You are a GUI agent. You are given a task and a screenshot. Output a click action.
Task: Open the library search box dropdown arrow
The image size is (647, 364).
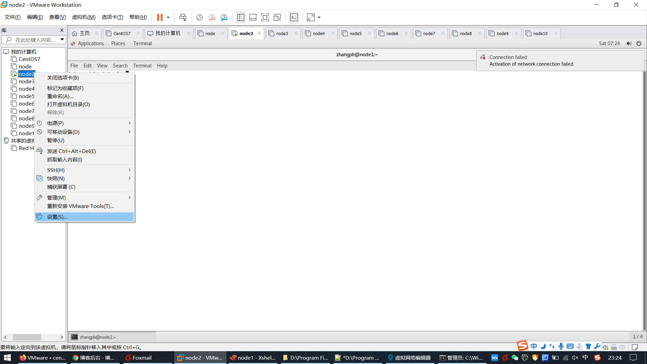(62, 40)
